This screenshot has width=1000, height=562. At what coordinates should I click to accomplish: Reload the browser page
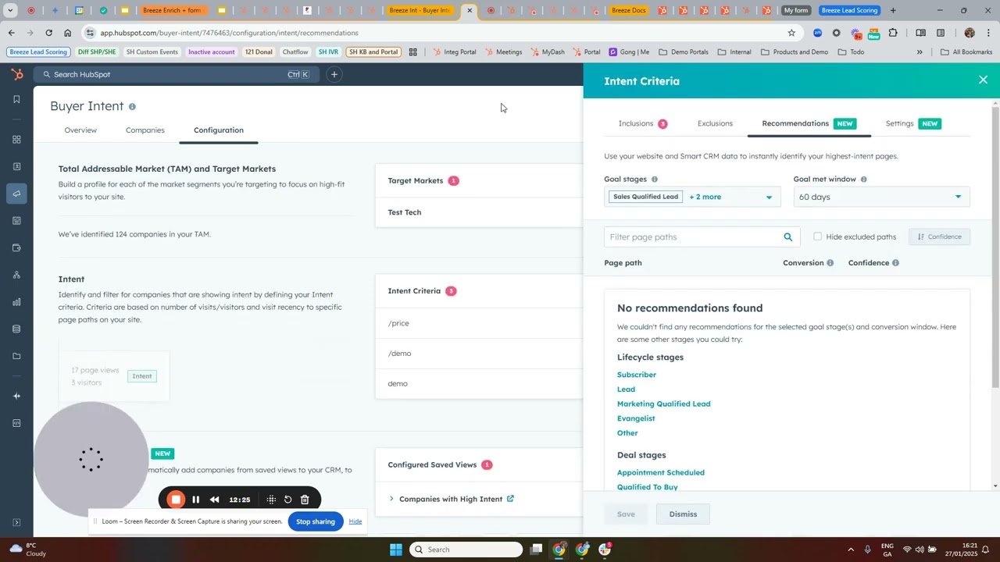click(x=48, y=33)
